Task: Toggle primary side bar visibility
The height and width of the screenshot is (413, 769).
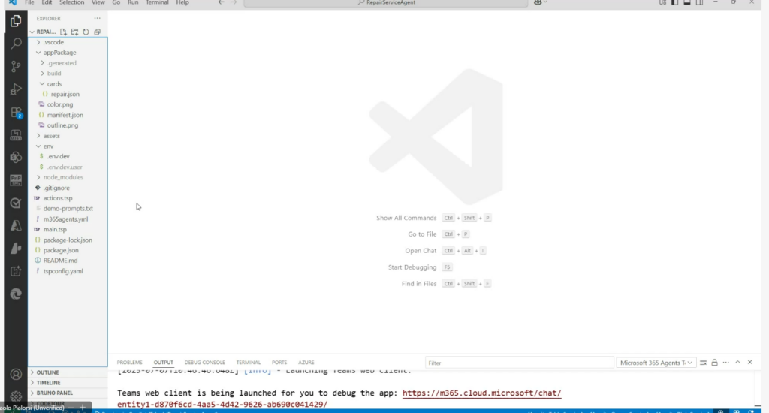Action: point(675,2)
